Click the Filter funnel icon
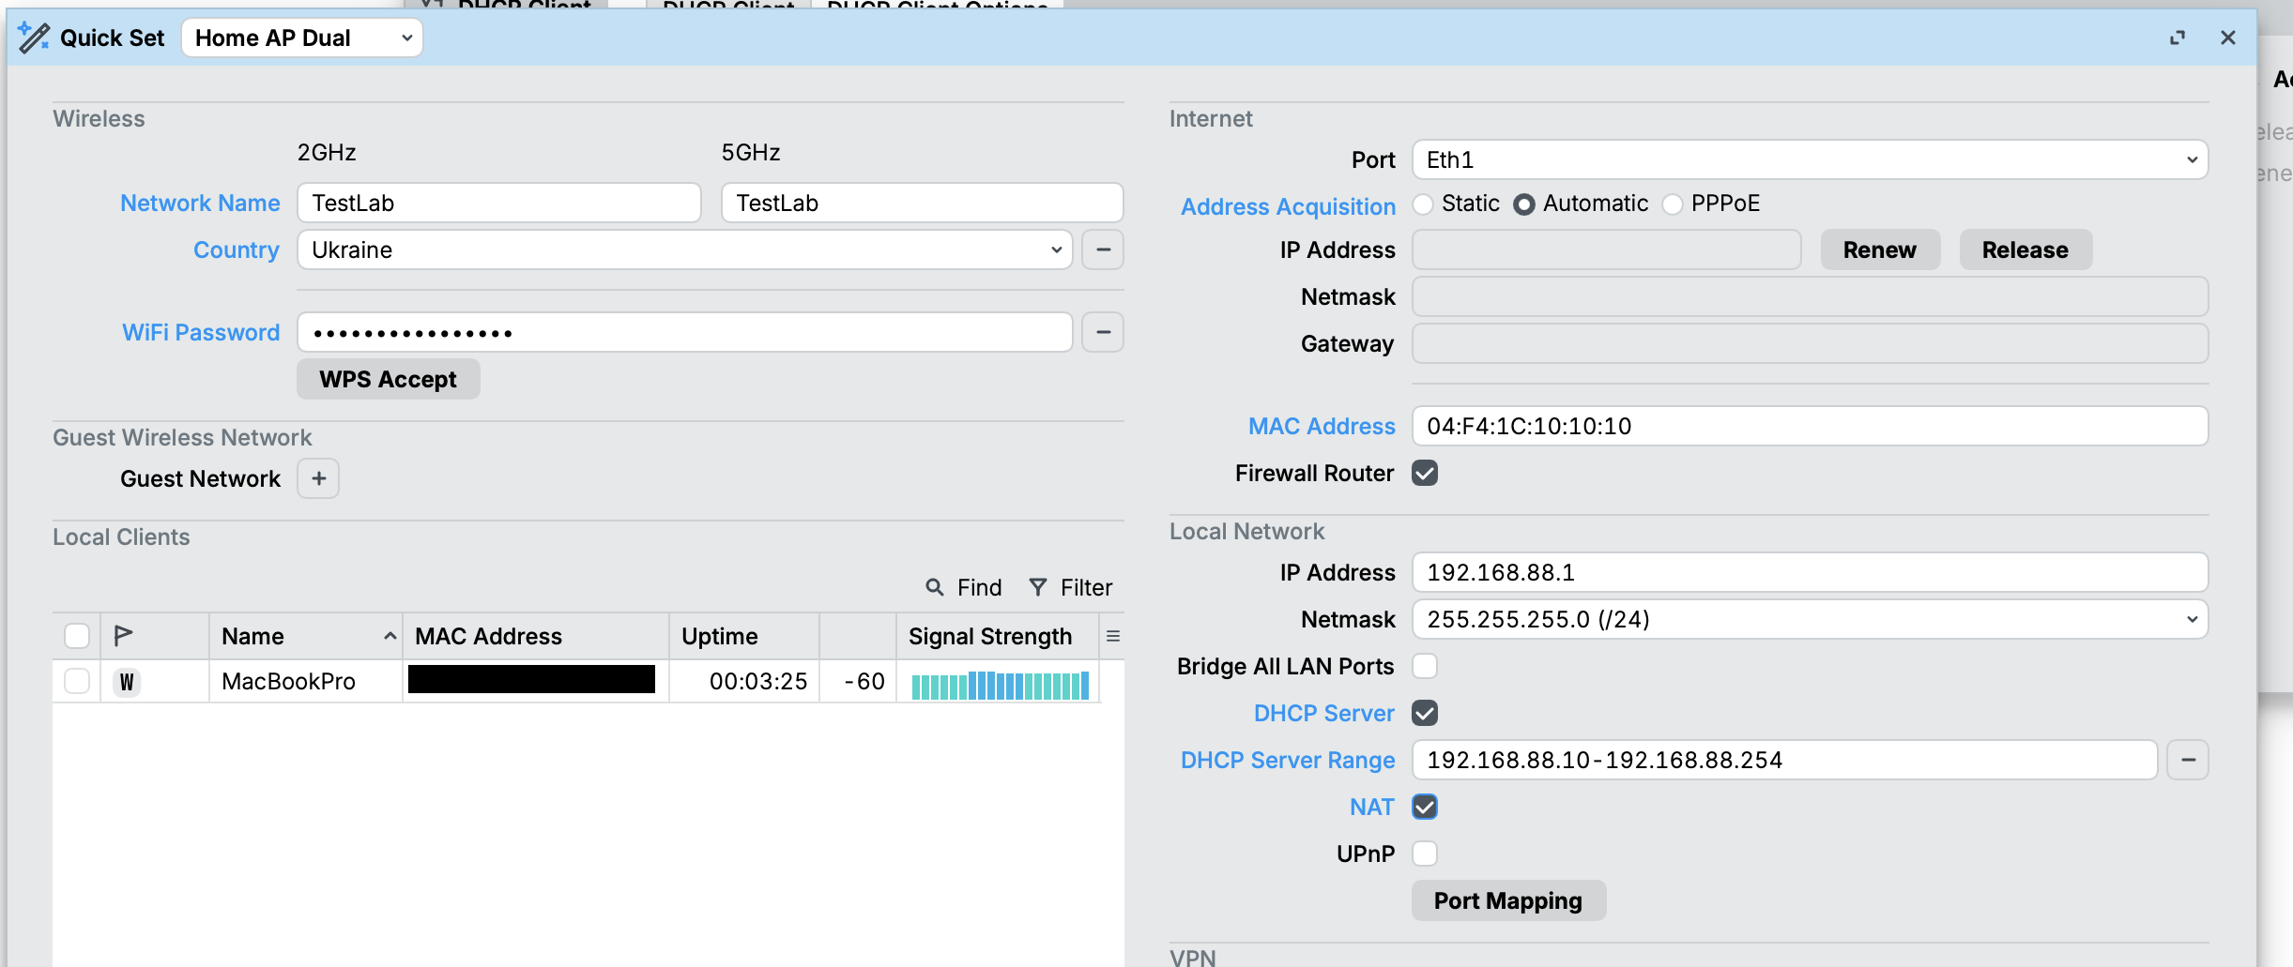The height and width of the screenshot is (967, 2293). 1038,587
